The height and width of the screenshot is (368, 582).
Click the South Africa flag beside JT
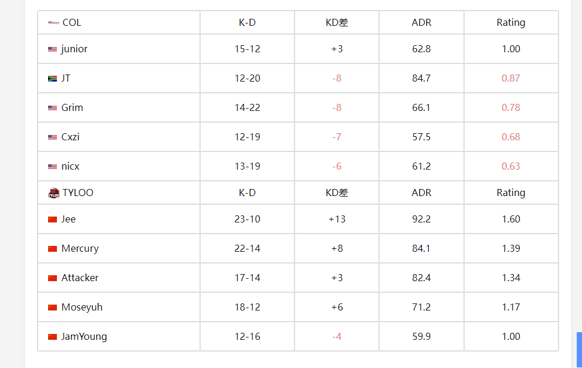[52, 79]
